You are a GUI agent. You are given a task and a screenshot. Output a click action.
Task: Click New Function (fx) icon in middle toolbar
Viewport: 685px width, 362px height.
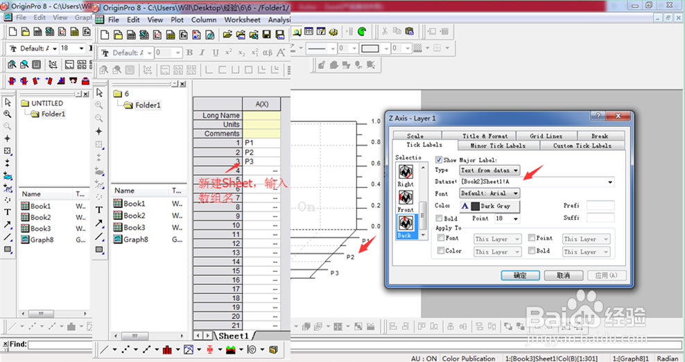[x=184, y=35]
